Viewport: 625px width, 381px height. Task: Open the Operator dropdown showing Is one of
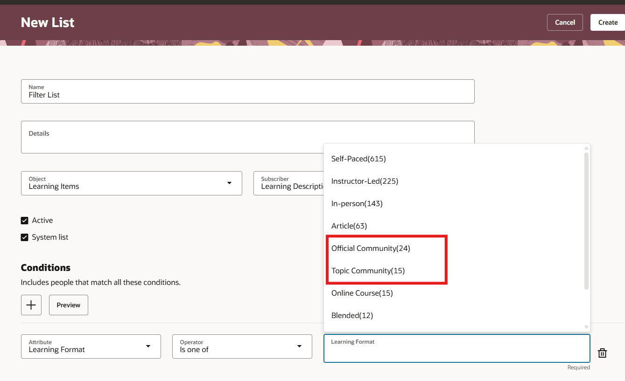click(x=242, y=346)
